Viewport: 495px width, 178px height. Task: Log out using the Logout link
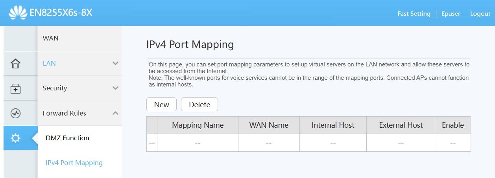480,14
